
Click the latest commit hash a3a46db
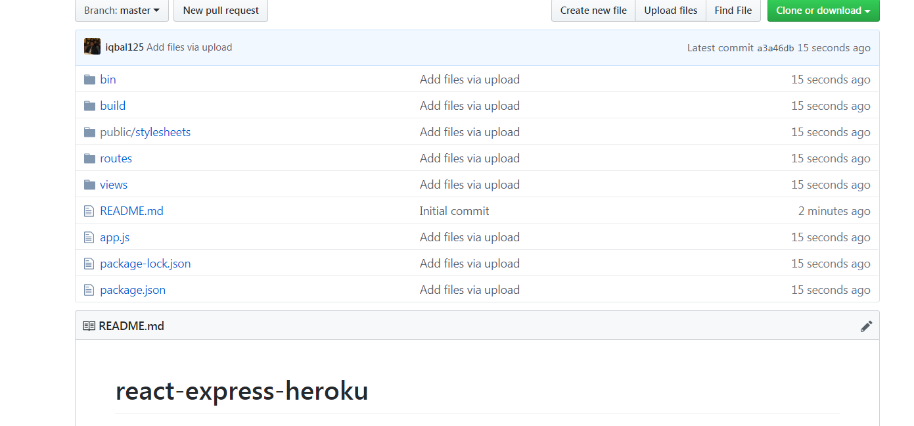pos(775,47)
